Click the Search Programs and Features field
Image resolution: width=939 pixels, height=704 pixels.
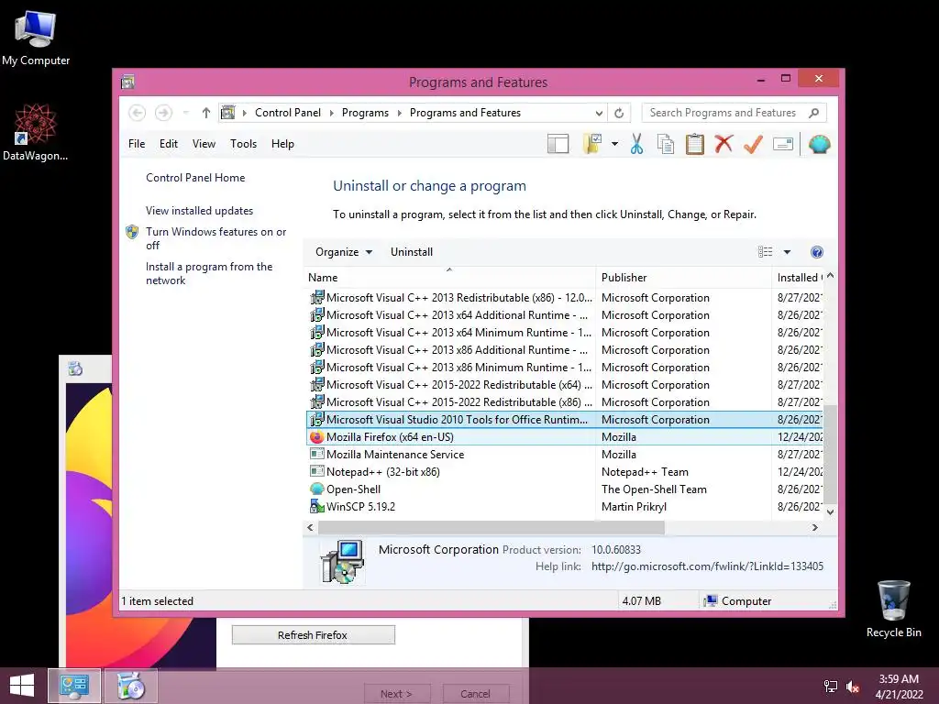(735, 113)
